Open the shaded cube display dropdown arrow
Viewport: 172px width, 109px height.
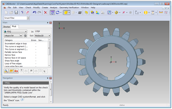(69, 13)
